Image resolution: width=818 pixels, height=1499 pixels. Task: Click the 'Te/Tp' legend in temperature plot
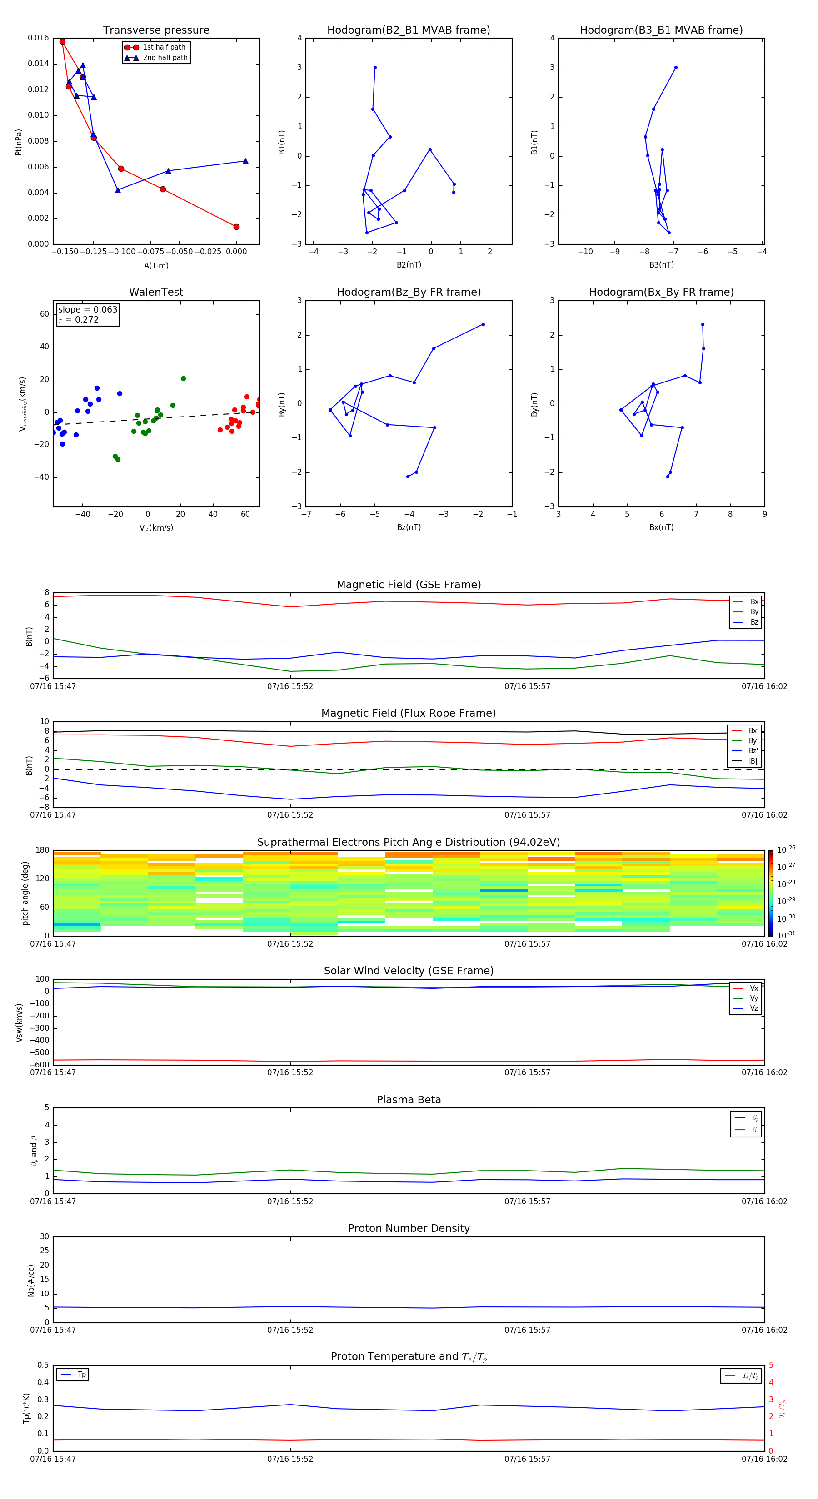[741, 1375]
